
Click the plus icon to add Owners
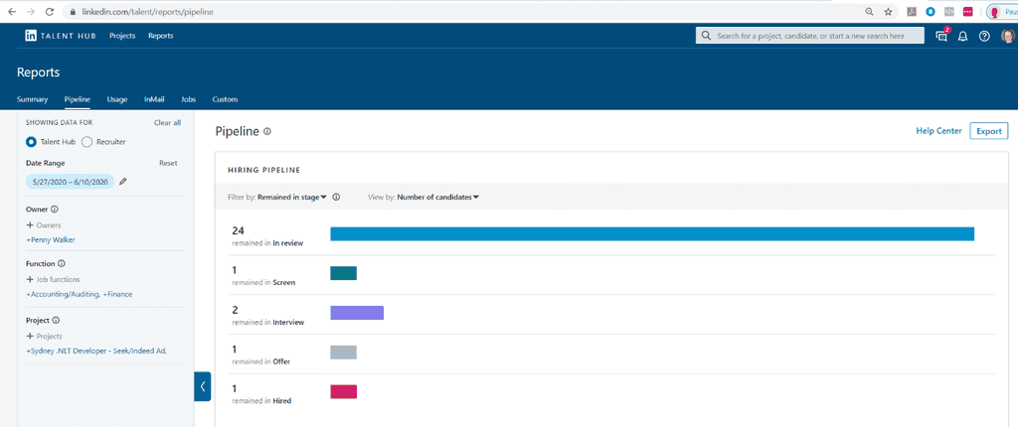pos(30,225)
